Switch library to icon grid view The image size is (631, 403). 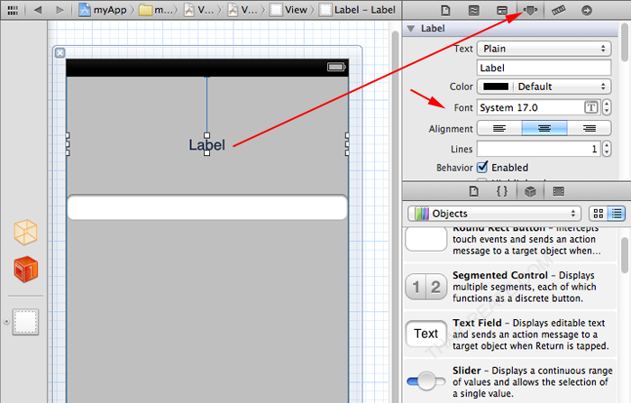599,214
